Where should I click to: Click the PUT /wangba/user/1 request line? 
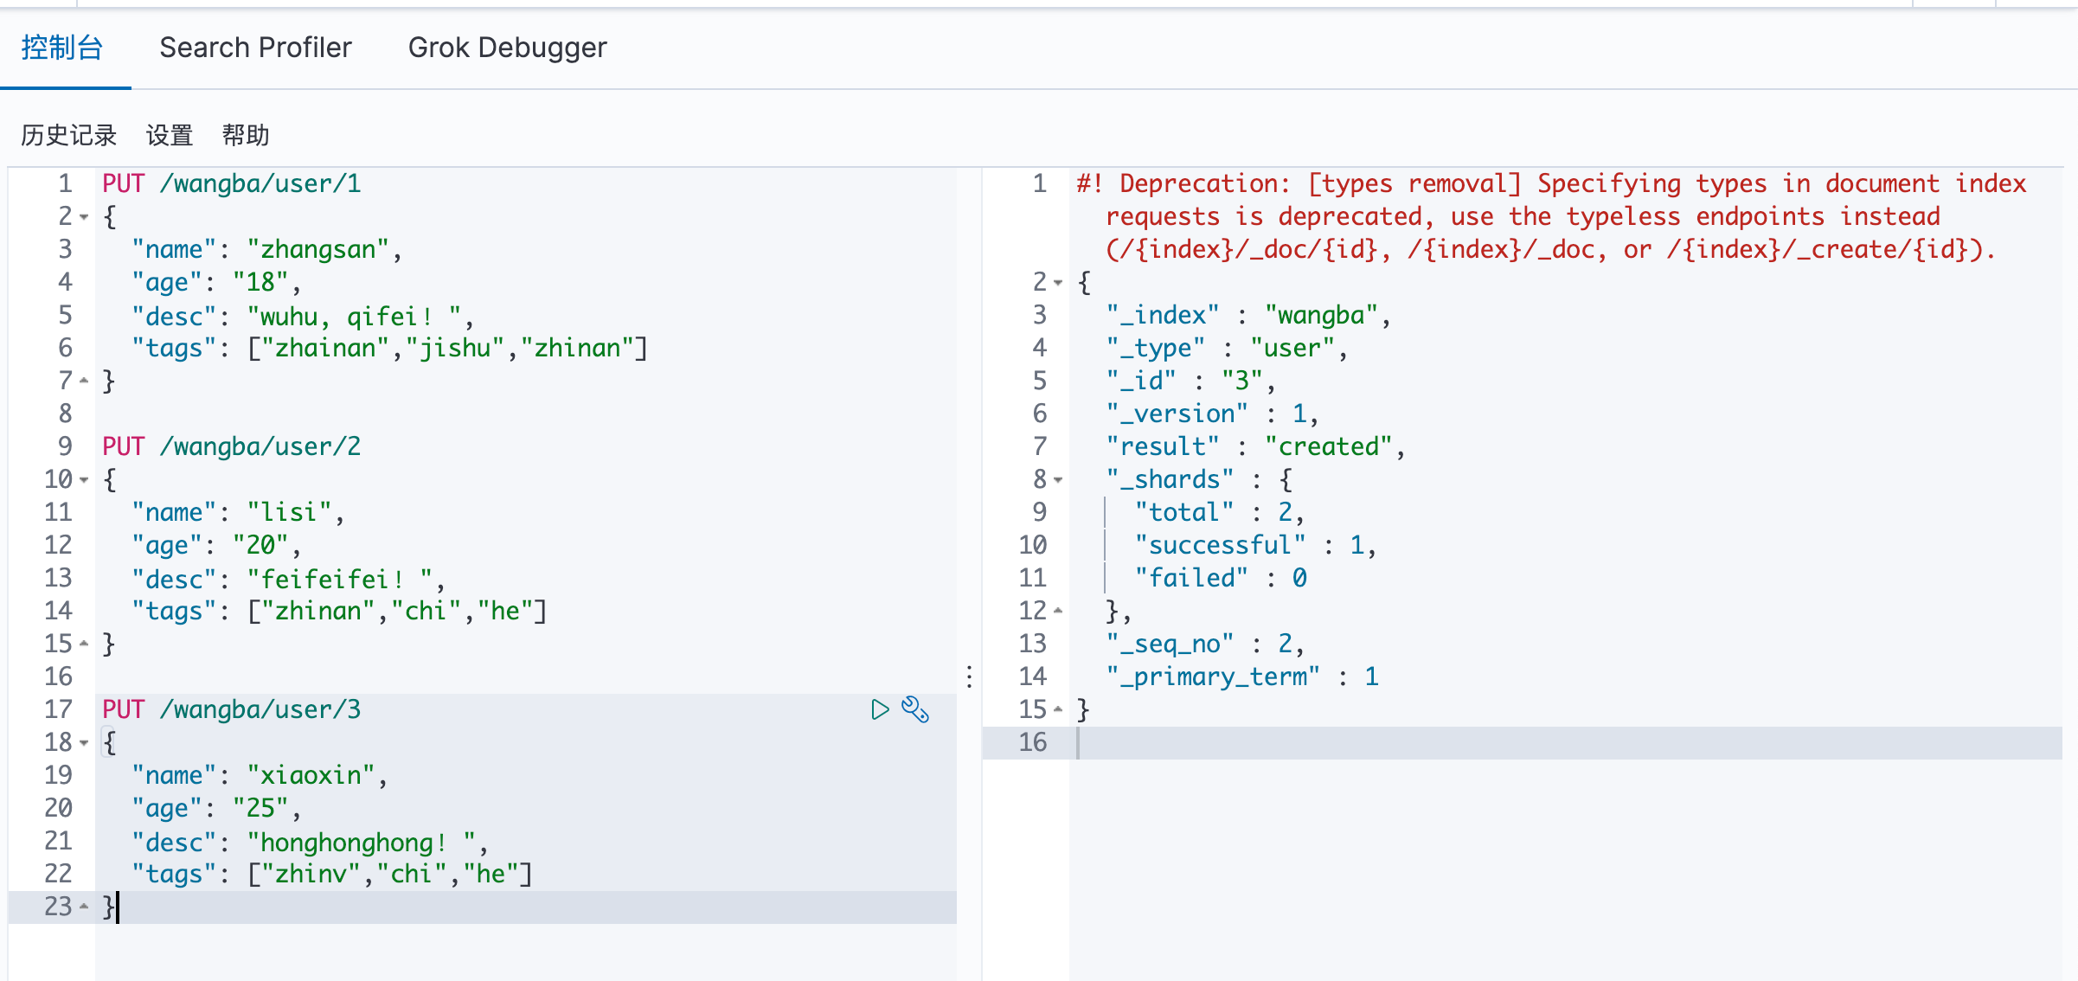pos(232,183)
